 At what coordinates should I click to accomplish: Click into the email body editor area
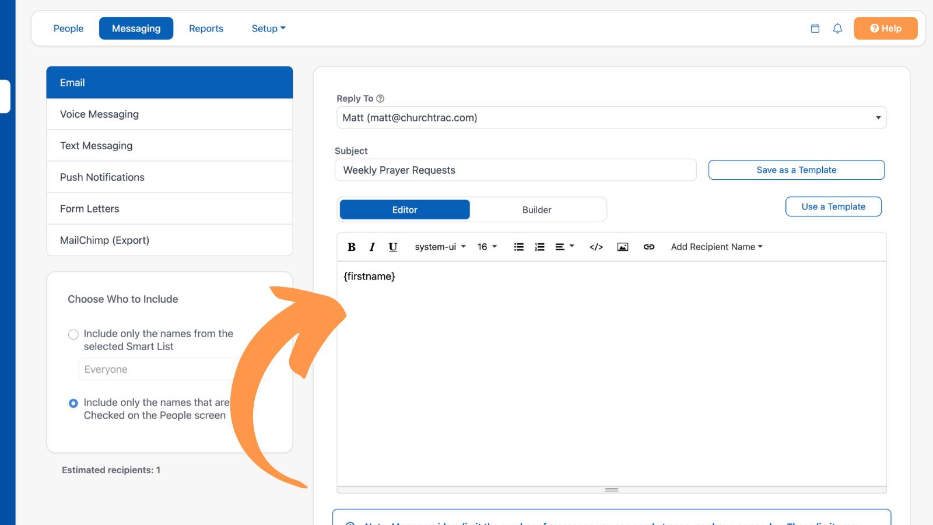point(611,373)
